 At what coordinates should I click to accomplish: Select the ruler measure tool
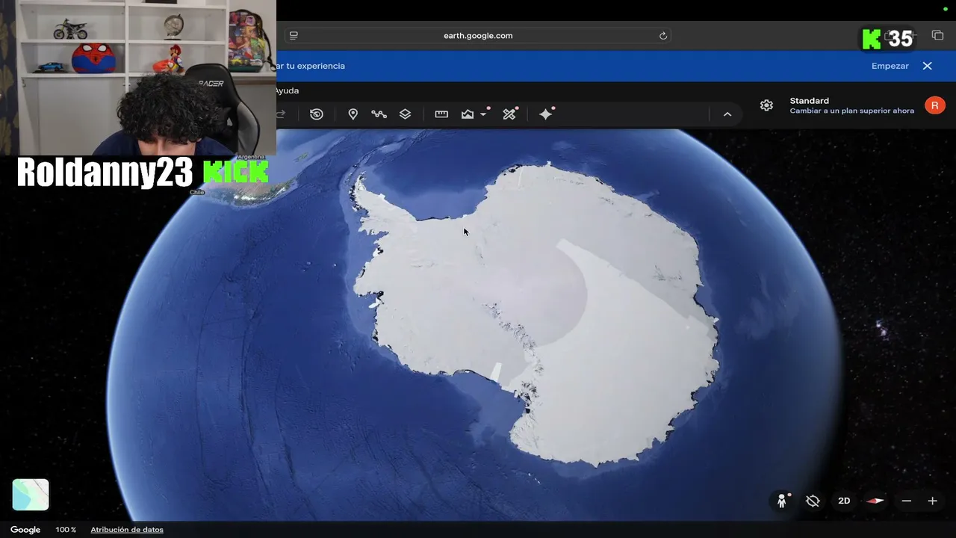441,114
